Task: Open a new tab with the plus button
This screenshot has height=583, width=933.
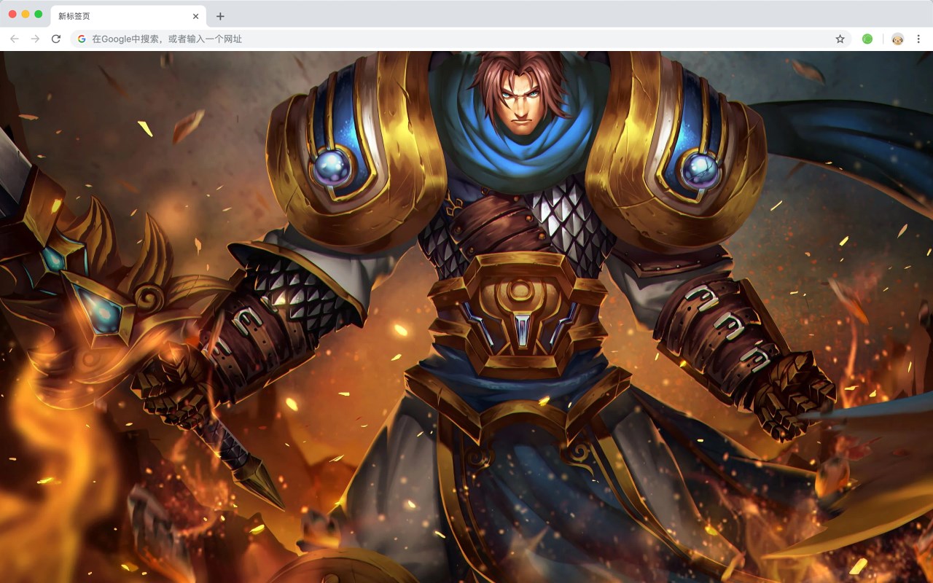Action: (220, 16)
